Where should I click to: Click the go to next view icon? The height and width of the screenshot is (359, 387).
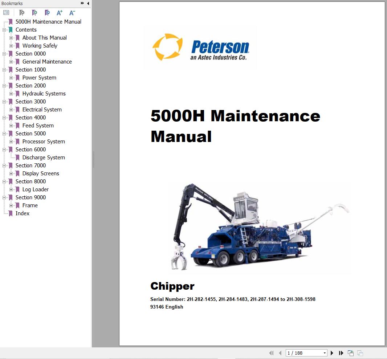coord(360,353)
